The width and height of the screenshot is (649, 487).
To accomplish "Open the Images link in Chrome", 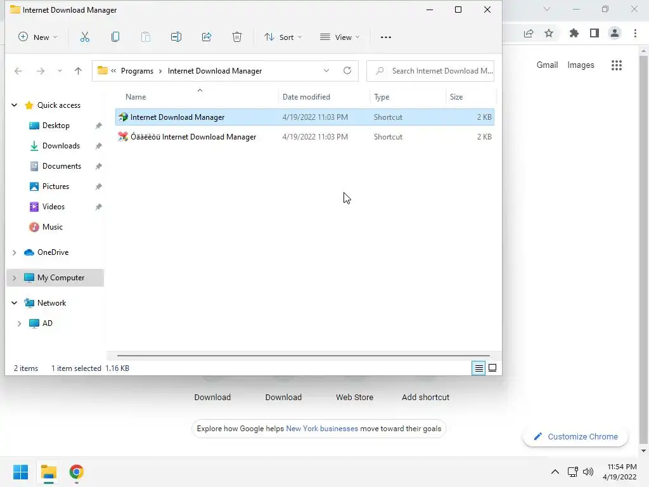I will point(581,65).
